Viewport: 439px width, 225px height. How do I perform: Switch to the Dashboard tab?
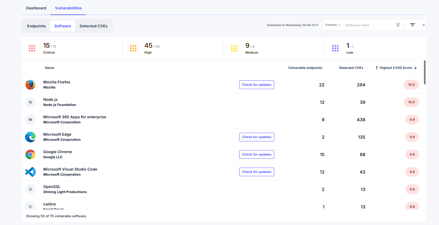click(x=36, y=8)
